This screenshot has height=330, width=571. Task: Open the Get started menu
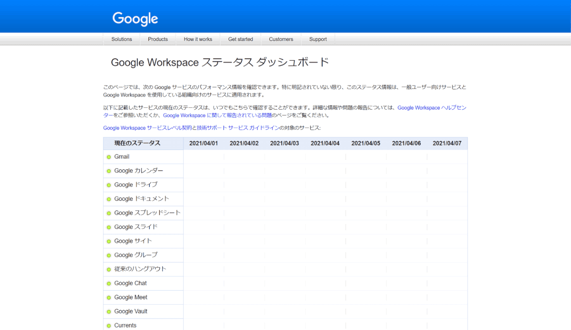click(240, 39)
